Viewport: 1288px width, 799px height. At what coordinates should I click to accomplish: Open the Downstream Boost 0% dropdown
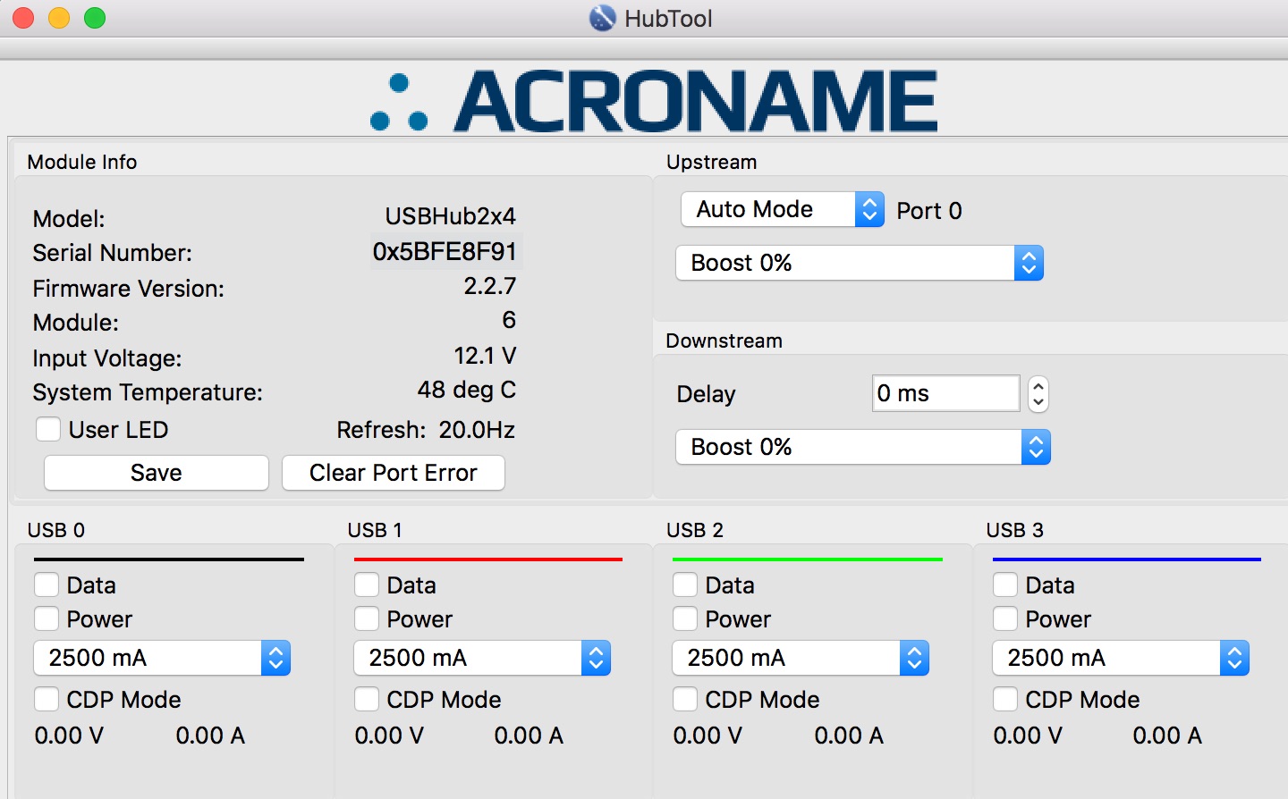pos(862,448)
